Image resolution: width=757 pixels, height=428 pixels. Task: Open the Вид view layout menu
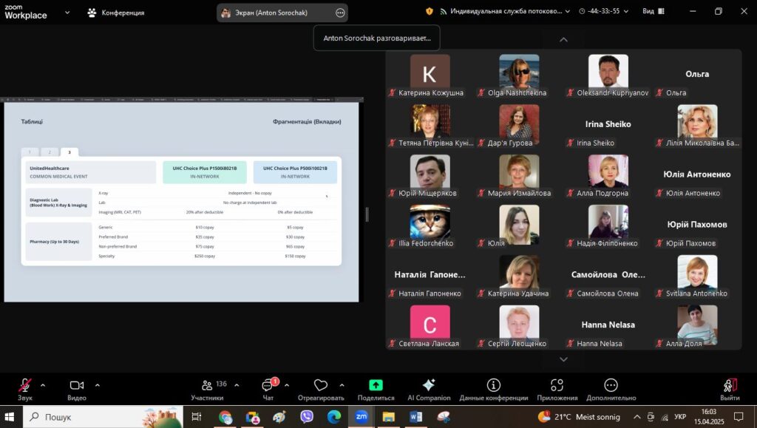pyautogui.click(x=654, y=11)
